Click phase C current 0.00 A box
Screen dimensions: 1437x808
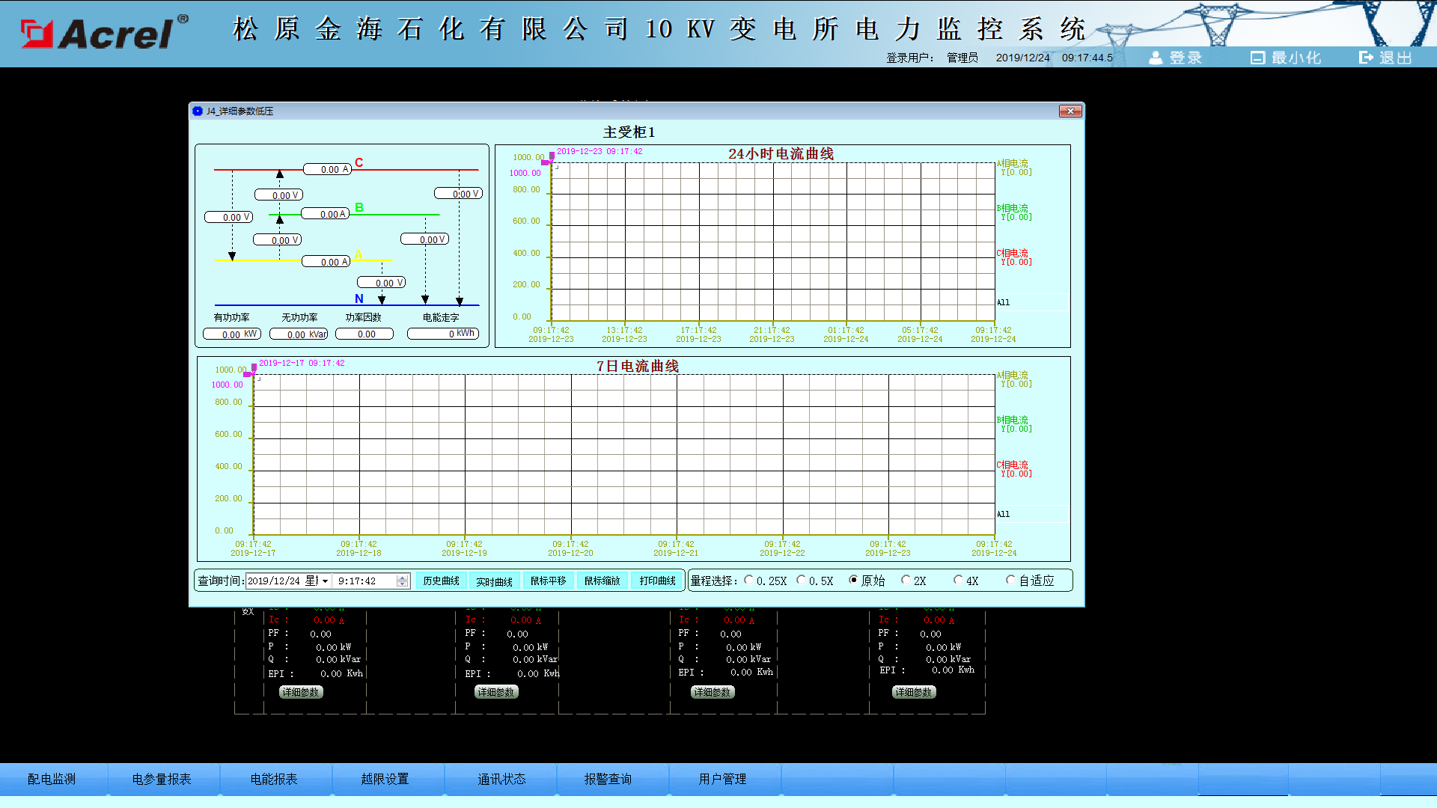328,169
